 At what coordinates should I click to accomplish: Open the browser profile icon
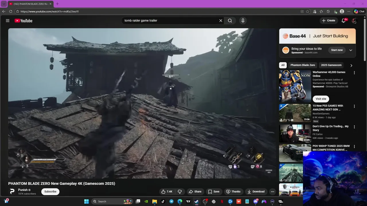[x=342, y=11]
